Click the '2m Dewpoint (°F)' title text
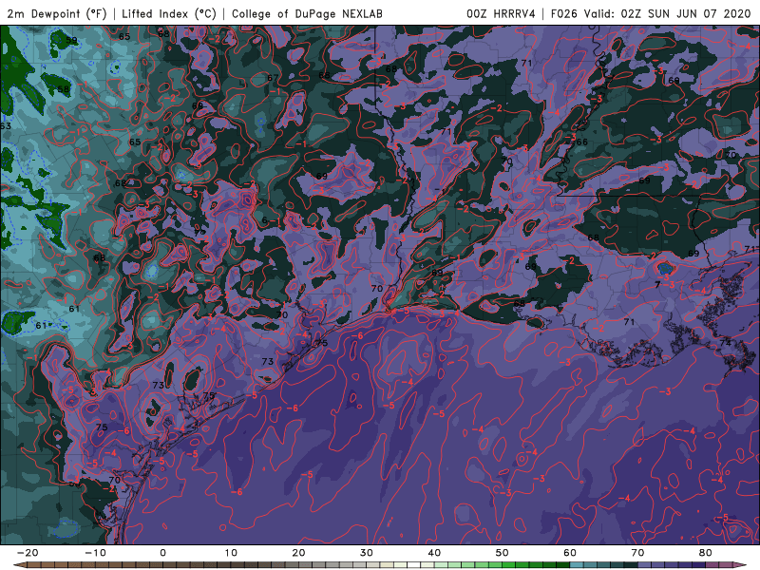The image size is (760, 570). click(56, 14)
